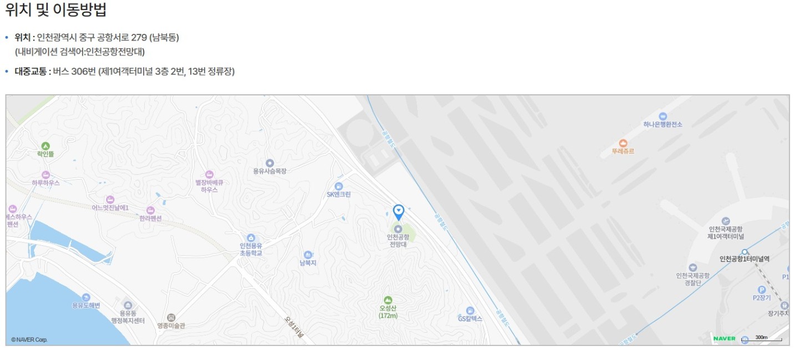
Task: Select the 인천공항 전망대 map icon
Action: [397, 228]
